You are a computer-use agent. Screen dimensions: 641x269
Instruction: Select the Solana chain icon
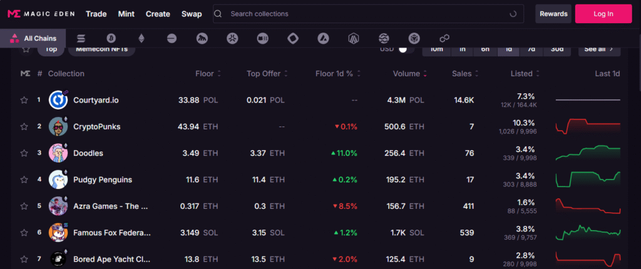click(81, 39)
